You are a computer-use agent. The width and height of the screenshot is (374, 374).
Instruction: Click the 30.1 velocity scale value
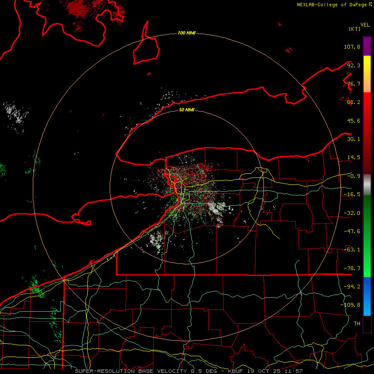pos(354,139)
